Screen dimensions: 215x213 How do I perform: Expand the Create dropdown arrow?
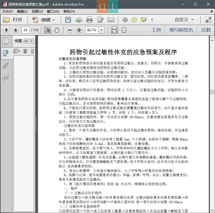point(54,20)
